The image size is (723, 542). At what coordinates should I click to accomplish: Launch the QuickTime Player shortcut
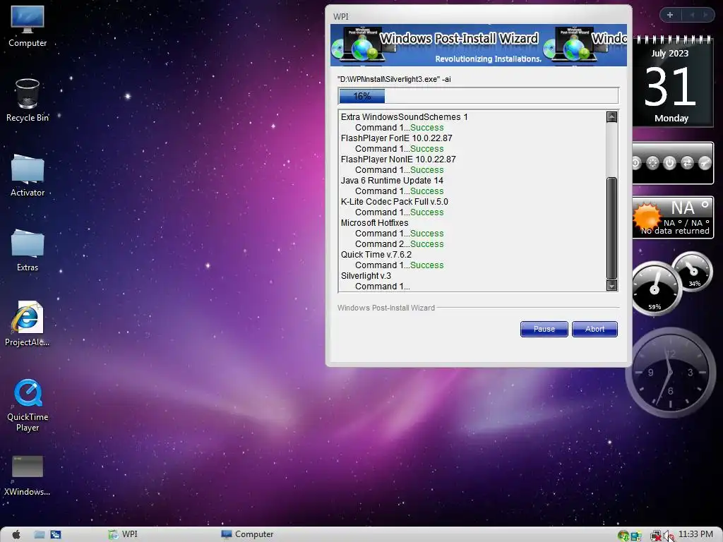click(28, 406)
